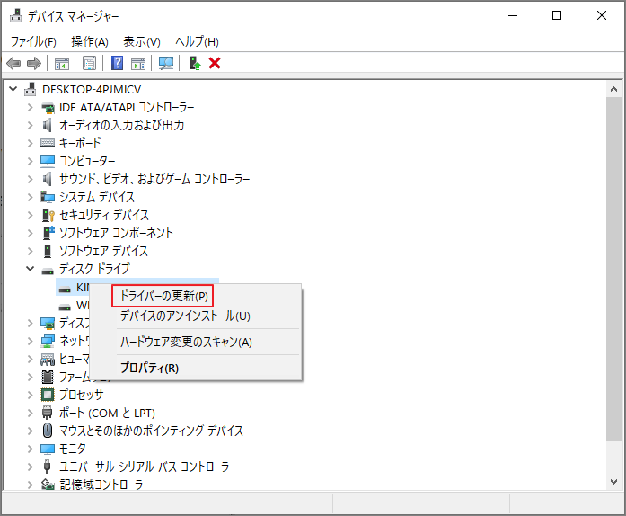The image size is (626, 516).
Task: Toggle the action pane toolbar icon
Action: click(138, 63)
